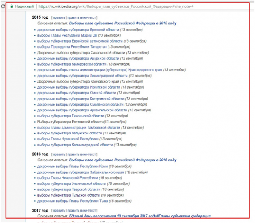Viewport: 255px width, 223px height.
Task: Click "править" next to 2015 год heading
Action: coord(59,17)
